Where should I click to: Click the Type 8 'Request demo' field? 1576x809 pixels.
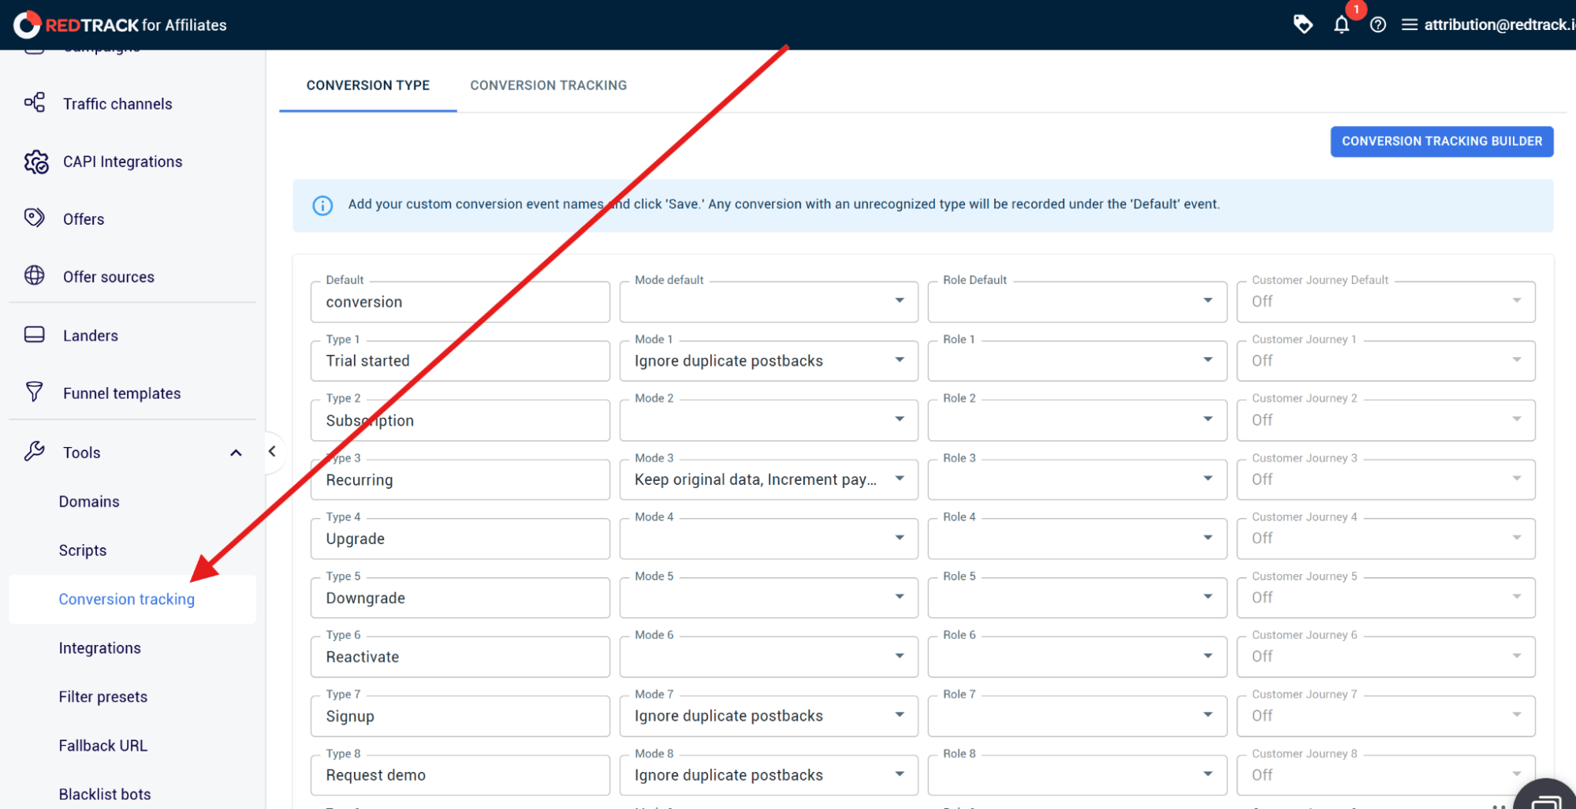[x=460, y=775]
